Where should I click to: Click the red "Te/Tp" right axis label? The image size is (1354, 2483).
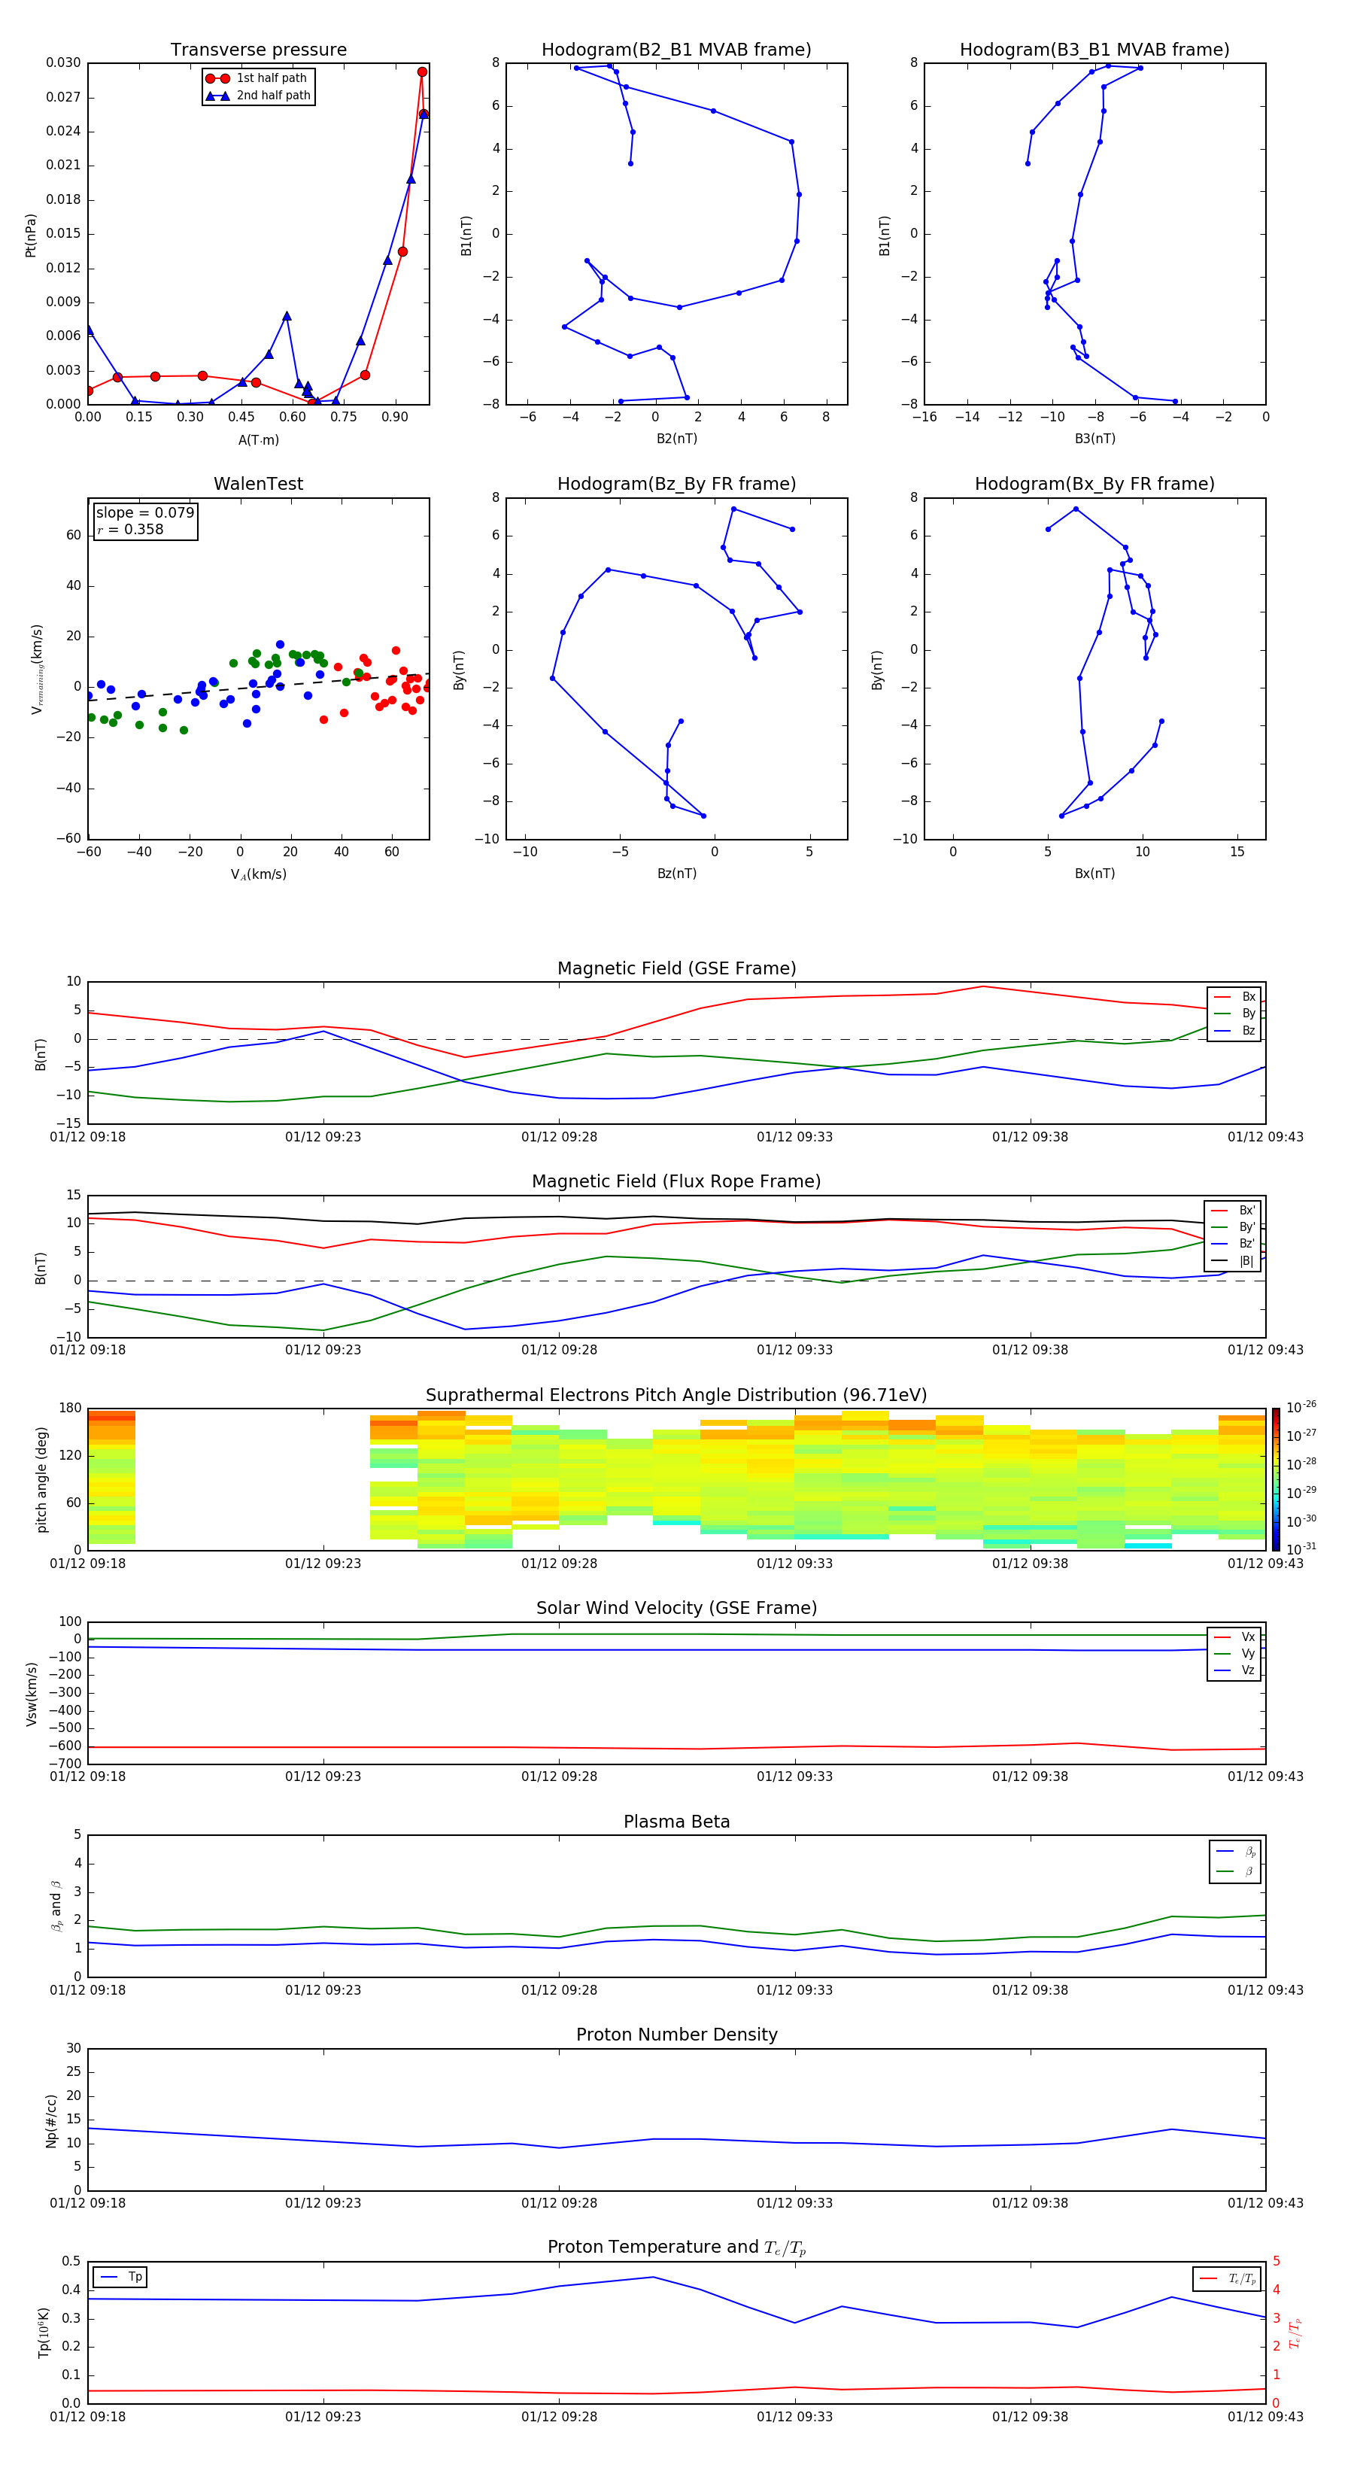(1295, 2333)
